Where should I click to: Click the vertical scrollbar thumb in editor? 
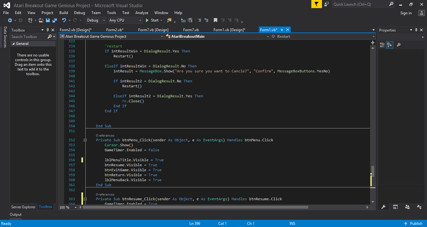373,171
